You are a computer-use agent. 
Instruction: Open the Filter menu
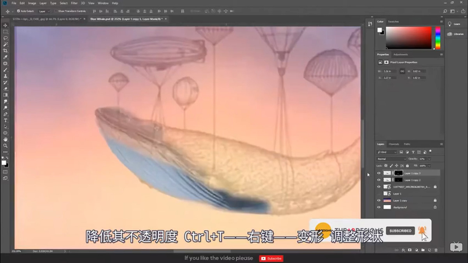(73, 3)
